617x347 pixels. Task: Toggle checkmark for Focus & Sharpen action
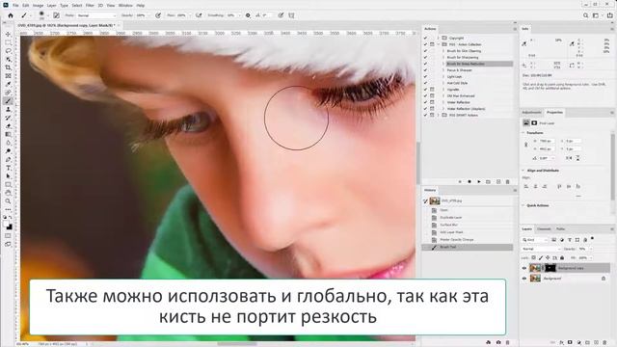425,70
